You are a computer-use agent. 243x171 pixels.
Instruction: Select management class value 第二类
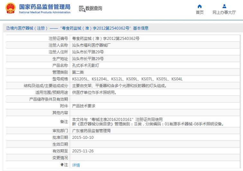(x=78, y=72)
